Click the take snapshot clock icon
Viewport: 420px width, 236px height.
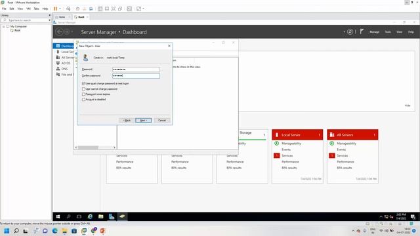click(x=77, y=9)
